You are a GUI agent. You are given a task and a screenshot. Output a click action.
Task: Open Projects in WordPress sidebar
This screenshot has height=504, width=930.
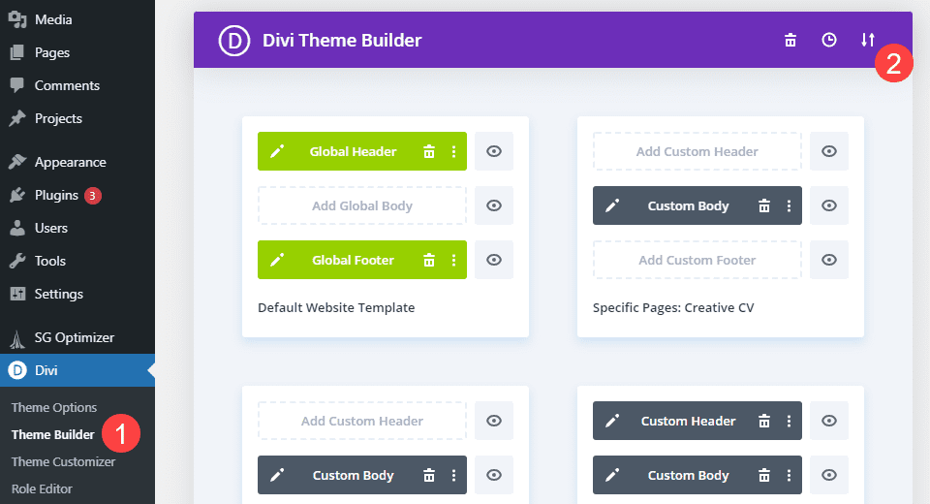click(77, 118)
